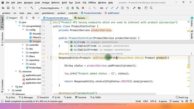Viewport: 194px width, 109px height.
Task: Expand the dto package node
Action: pos(23,49)
